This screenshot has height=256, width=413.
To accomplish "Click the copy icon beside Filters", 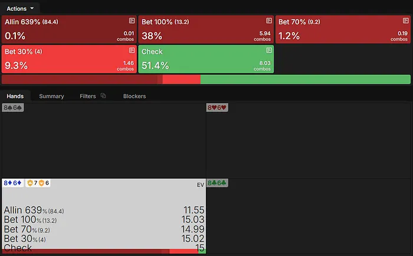I will (x=103, y=96).
